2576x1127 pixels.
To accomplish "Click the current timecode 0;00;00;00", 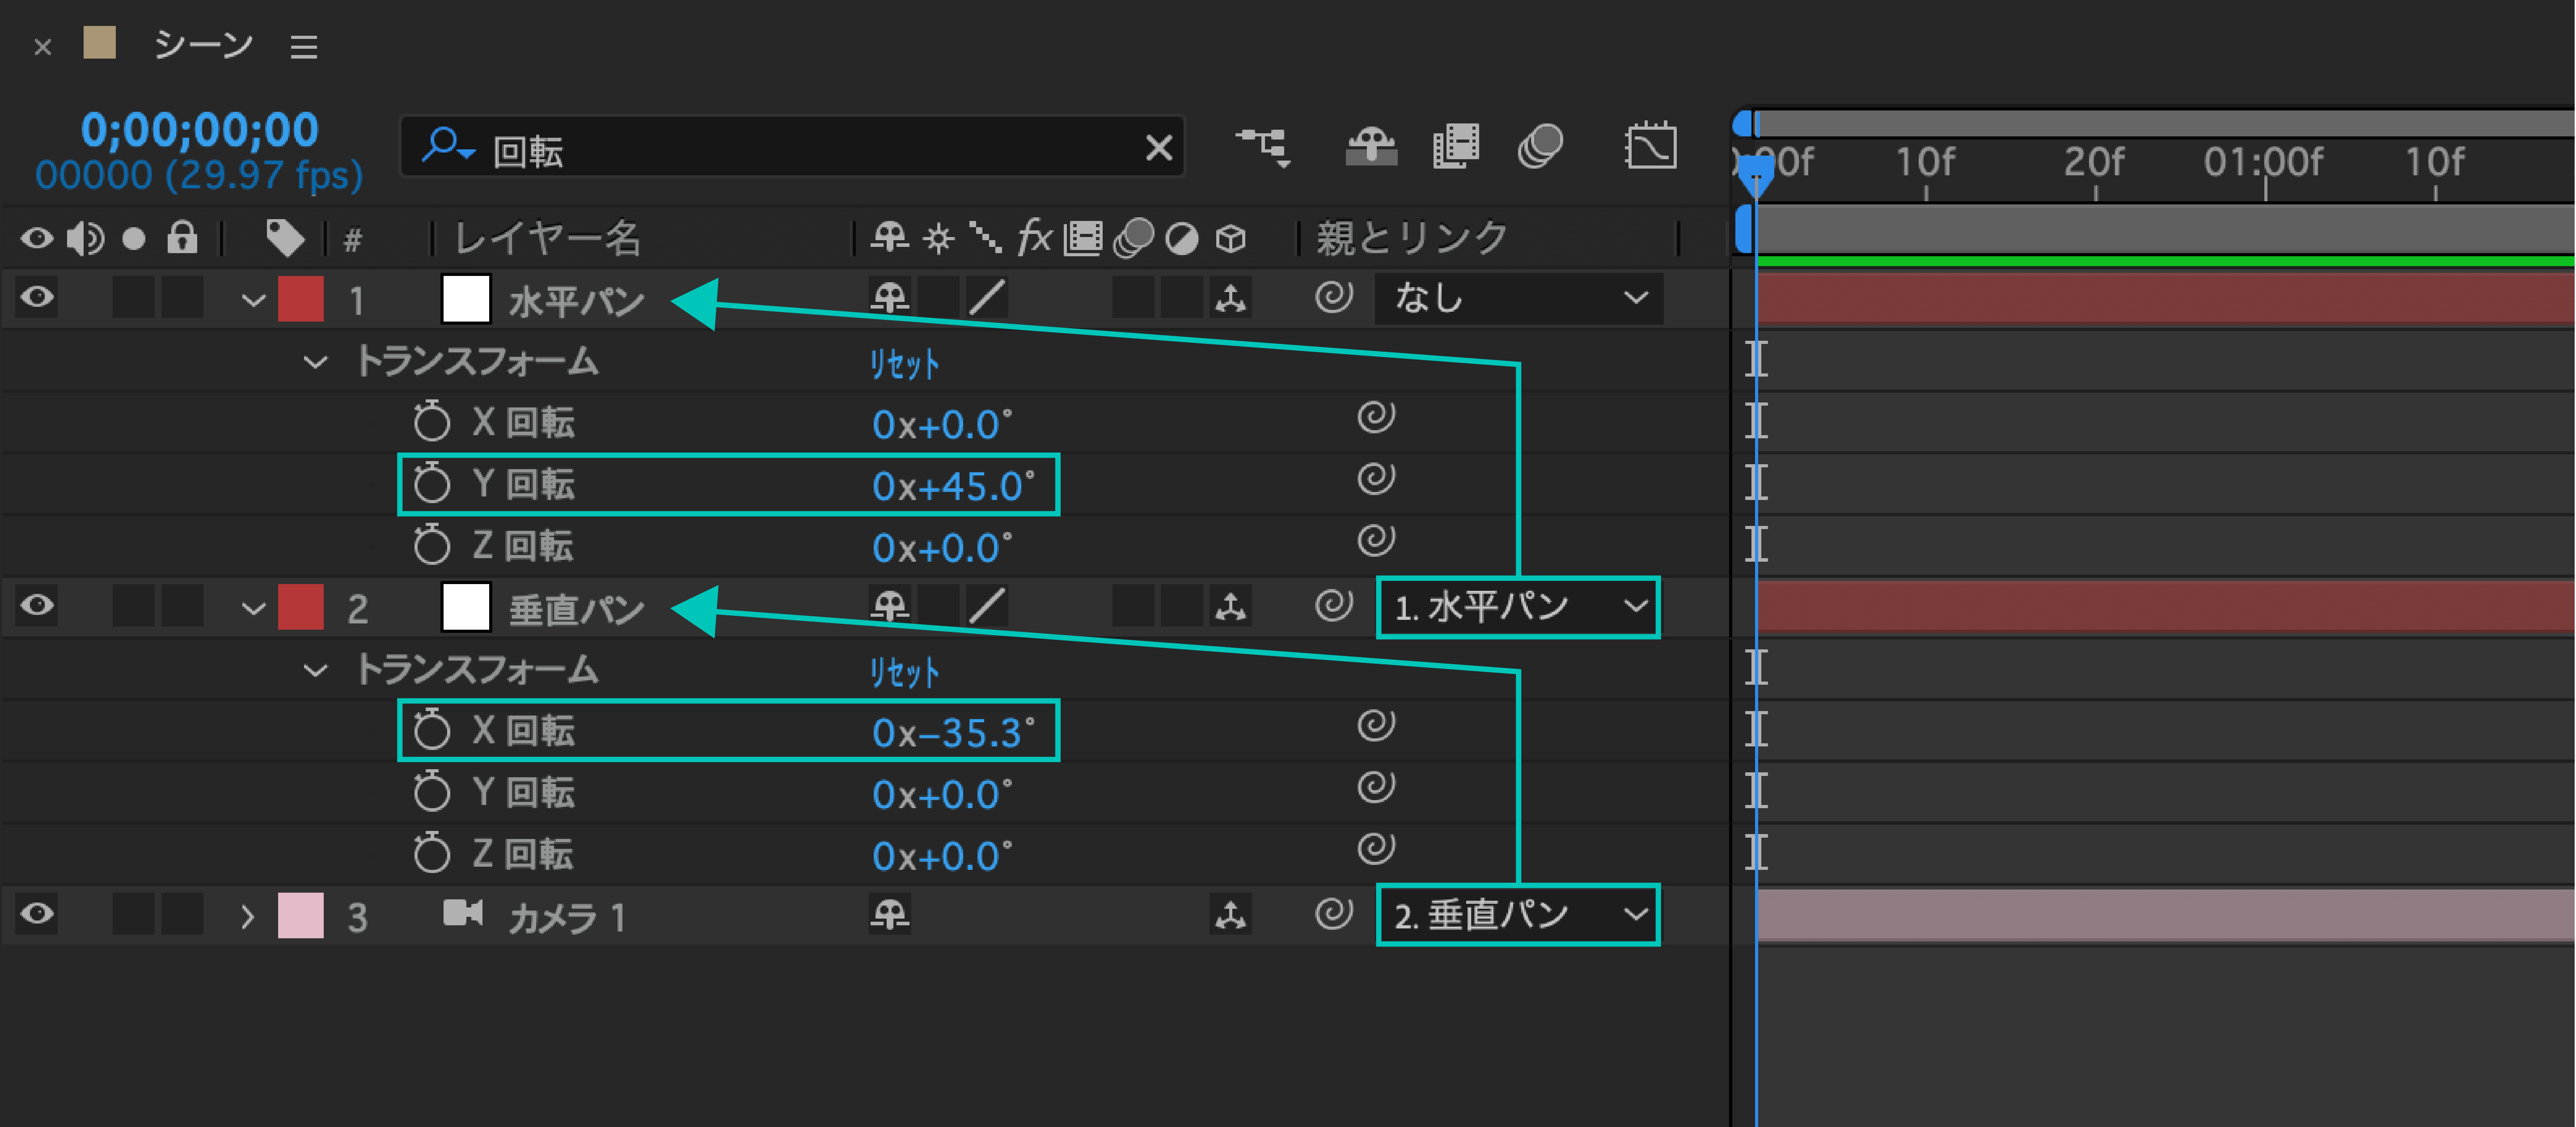I will [199, 130].
